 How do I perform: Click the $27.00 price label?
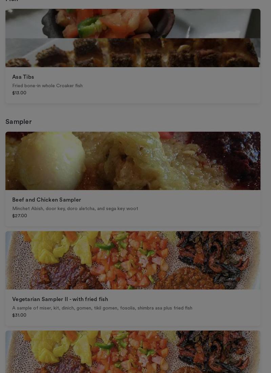click(19, 216)
